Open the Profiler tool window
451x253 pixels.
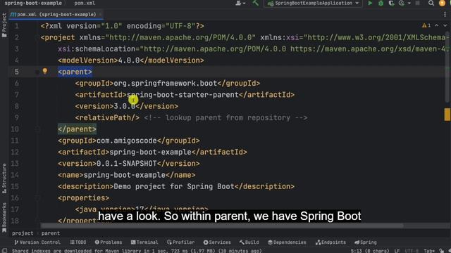pos(180,242)
